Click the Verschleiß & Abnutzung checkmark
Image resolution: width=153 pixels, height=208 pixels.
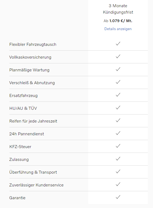118,82
